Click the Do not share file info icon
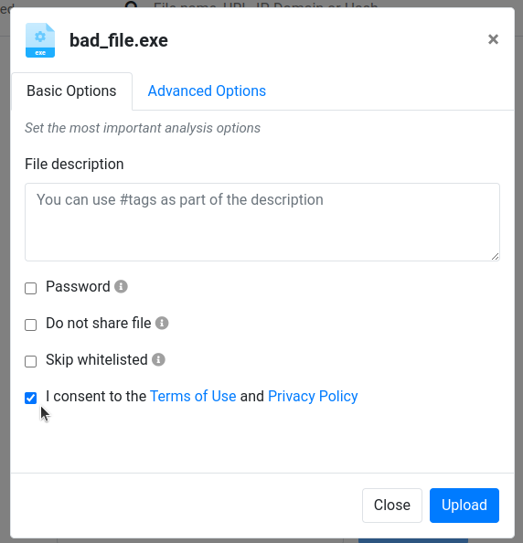 point(162,323)
